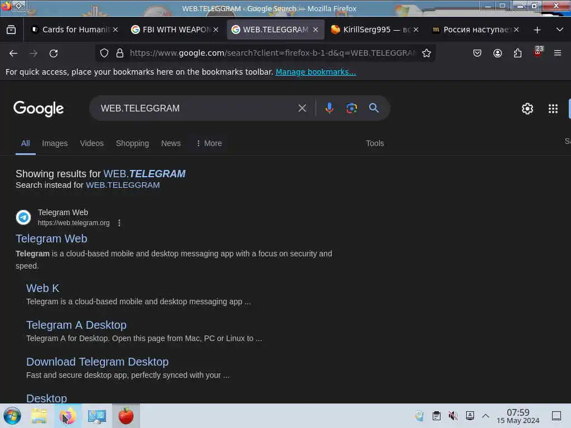Open the Web K sublink

(42, 288)
